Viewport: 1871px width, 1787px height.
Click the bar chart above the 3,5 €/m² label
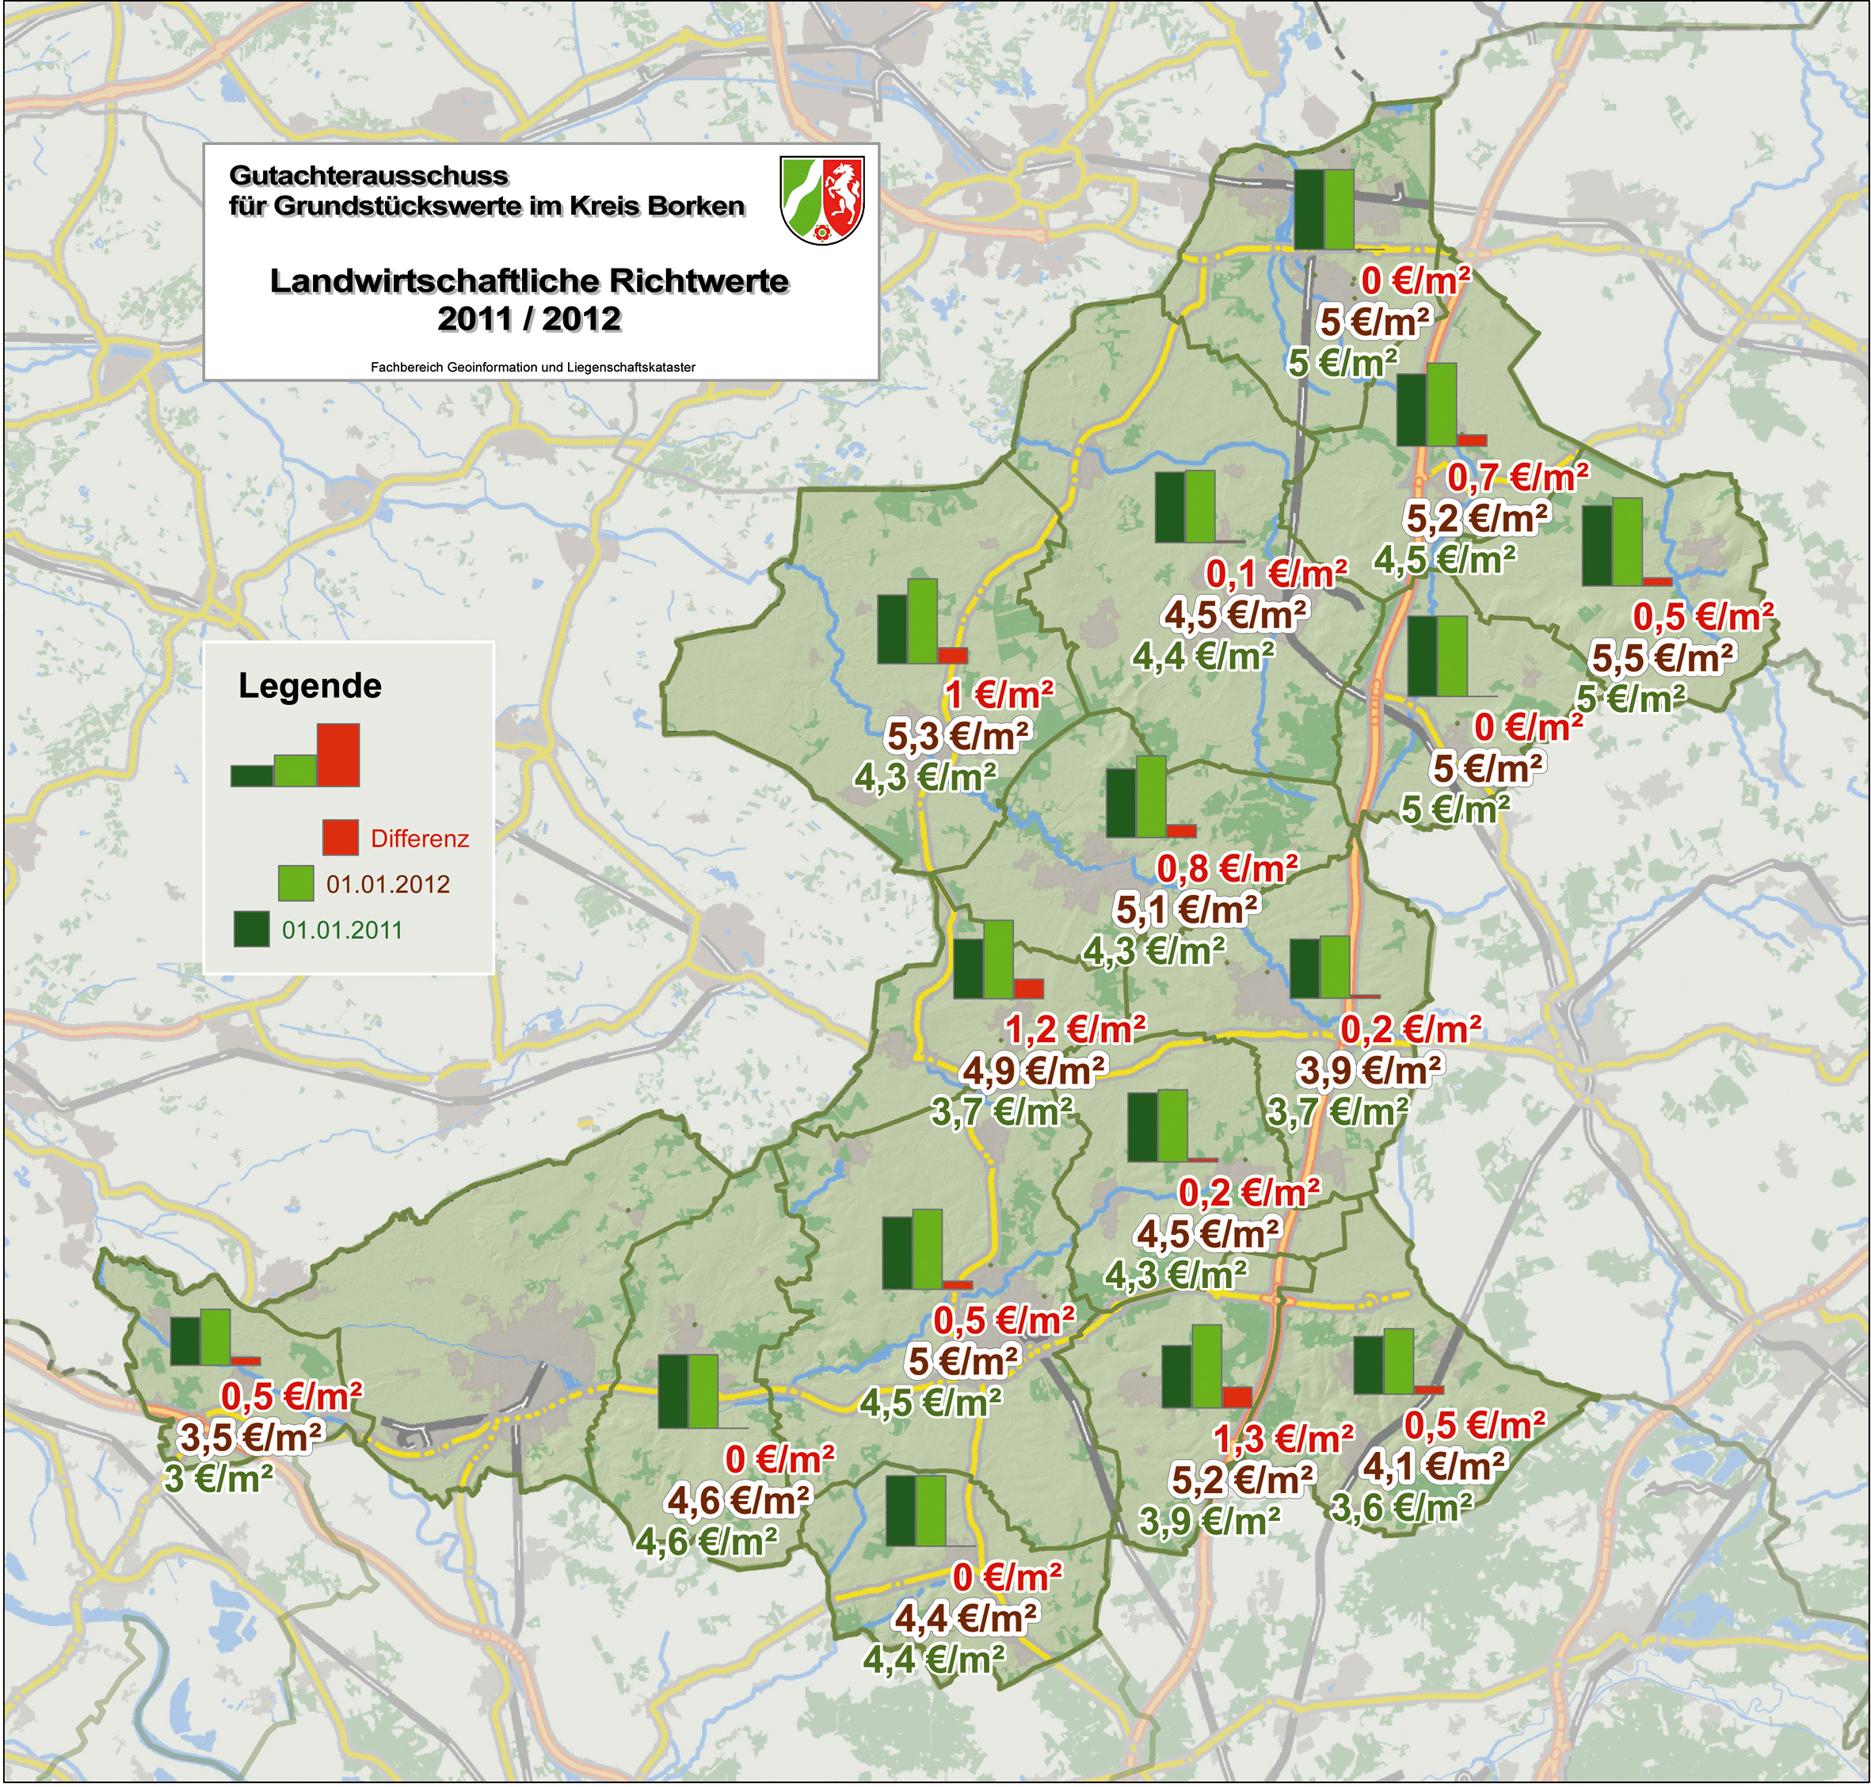click(x=215, y=1337)
